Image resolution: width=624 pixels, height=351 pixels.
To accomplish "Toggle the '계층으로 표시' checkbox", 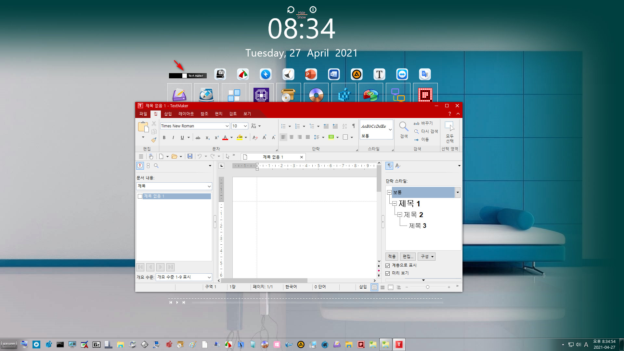I will point(388,266).
